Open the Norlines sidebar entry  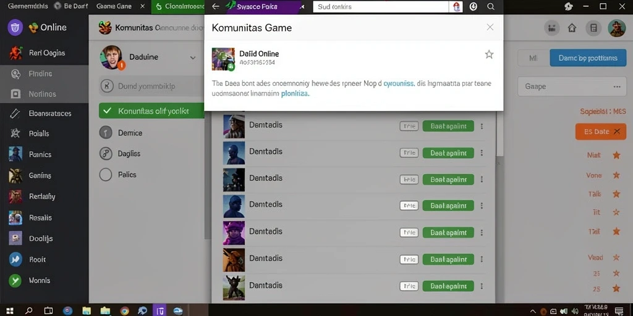pos(45,94)
